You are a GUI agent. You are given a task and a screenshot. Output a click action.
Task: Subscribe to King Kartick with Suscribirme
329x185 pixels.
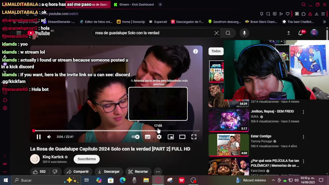coord(87,159)
